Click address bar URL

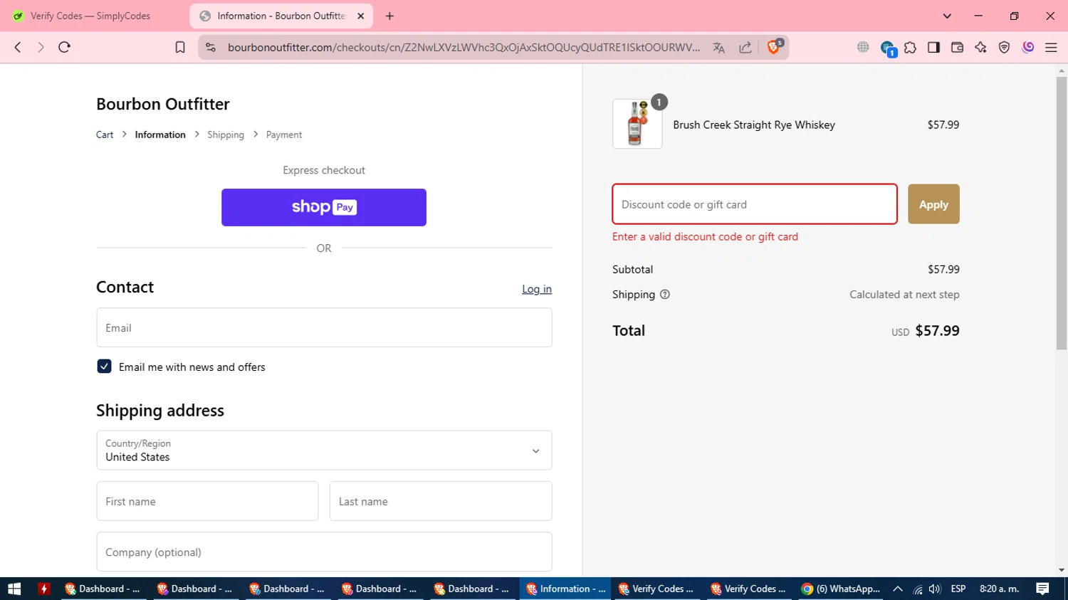(464, 47)
